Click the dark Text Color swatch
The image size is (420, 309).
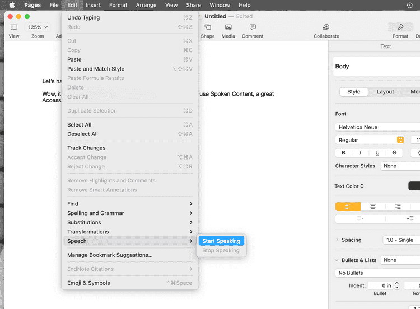(x=414, y=186)
